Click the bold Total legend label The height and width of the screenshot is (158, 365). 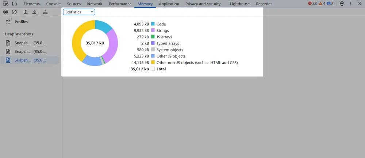[x=161, y=69]
